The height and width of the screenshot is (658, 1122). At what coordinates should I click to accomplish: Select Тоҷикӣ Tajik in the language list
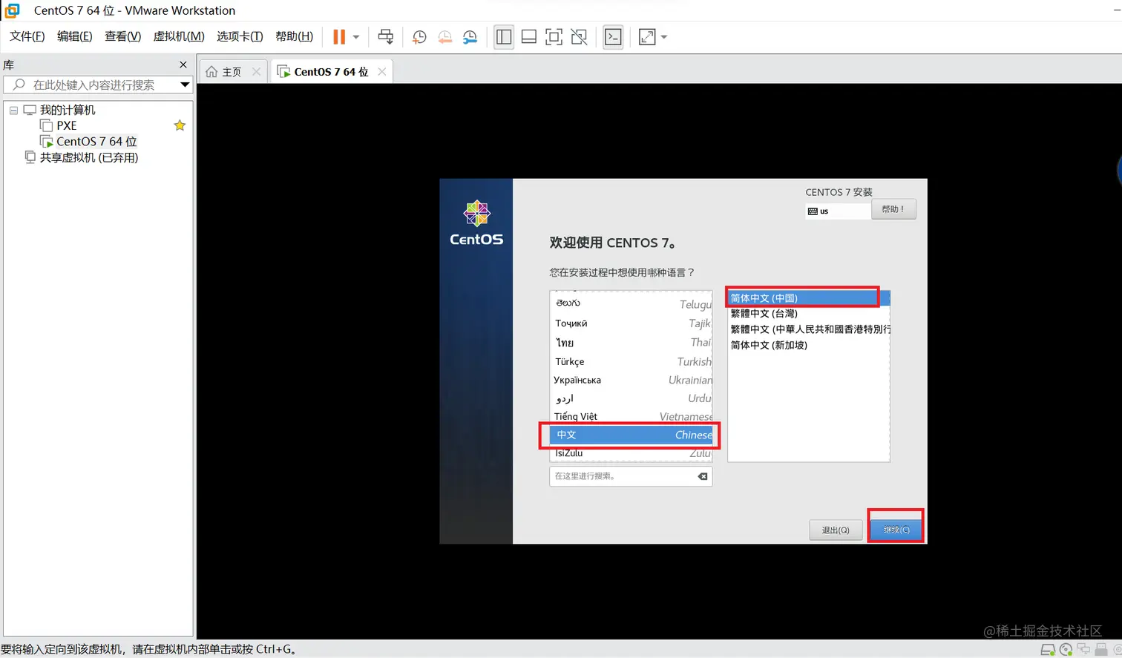[x=631, y=323]
